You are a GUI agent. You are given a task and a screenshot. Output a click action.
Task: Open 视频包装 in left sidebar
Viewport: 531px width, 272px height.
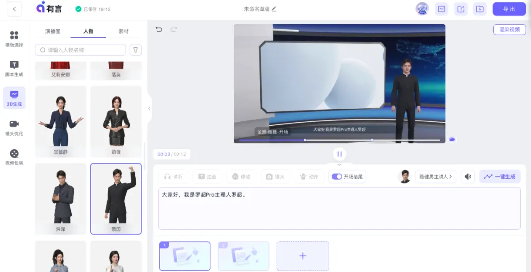tap(14, 157)
